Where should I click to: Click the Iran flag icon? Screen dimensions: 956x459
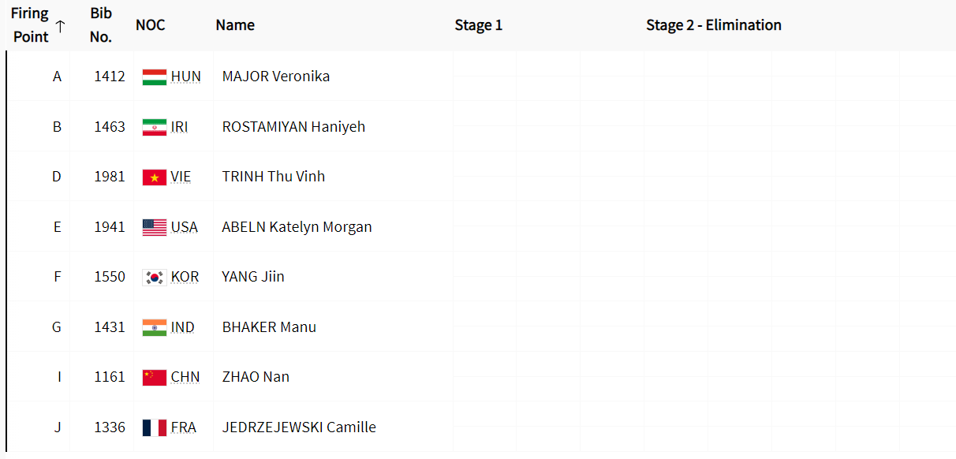click(x=155, y=127)
